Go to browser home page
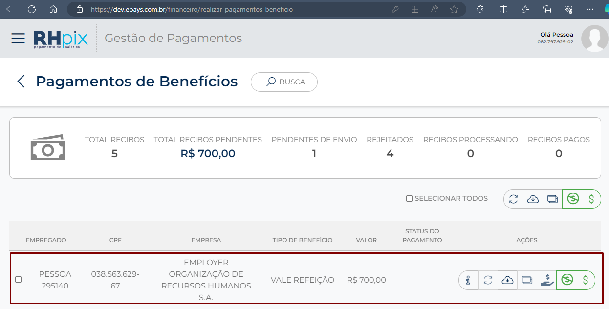Screen dimensions: 609x309 (53, 9)
